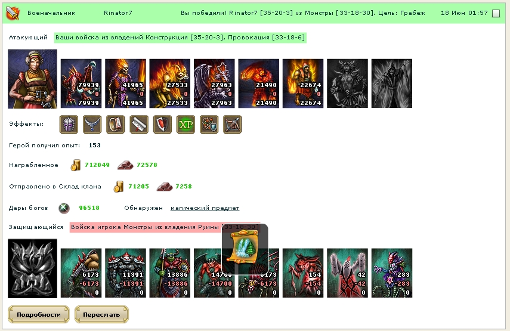Click the crossbow effect icon

click(x=233, y=125)
